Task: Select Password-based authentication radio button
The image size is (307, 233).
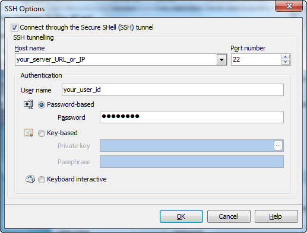Action: tap(42, 105)
